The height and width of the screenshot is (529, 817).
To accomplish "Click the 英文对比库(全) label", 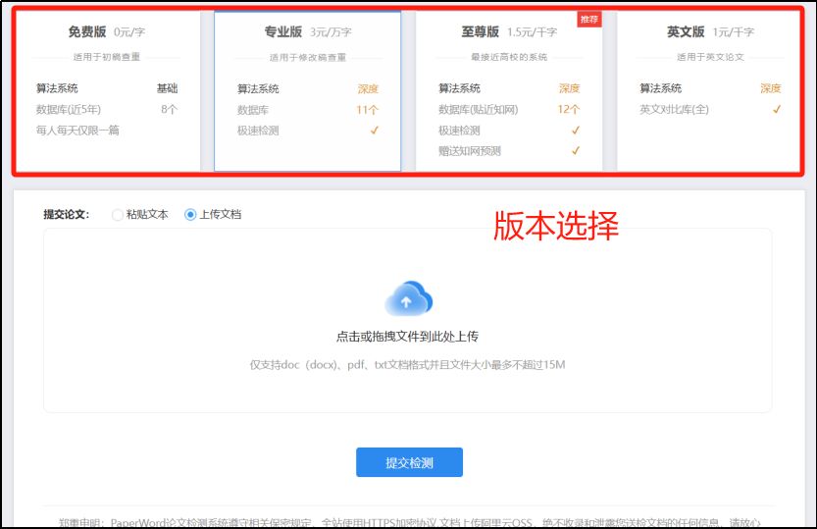I will coord(674,110).
